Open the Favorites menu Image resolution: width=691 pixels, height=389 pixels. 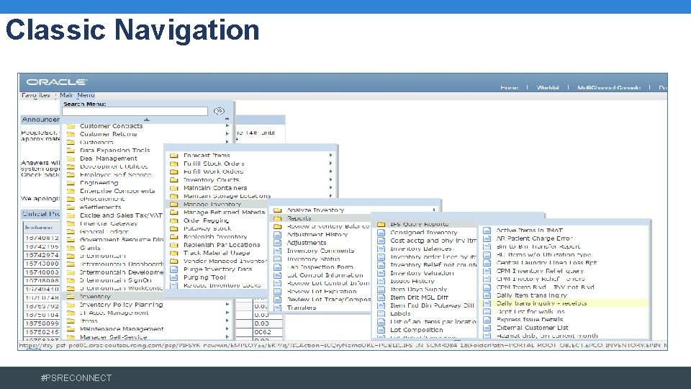pos(36,95)
